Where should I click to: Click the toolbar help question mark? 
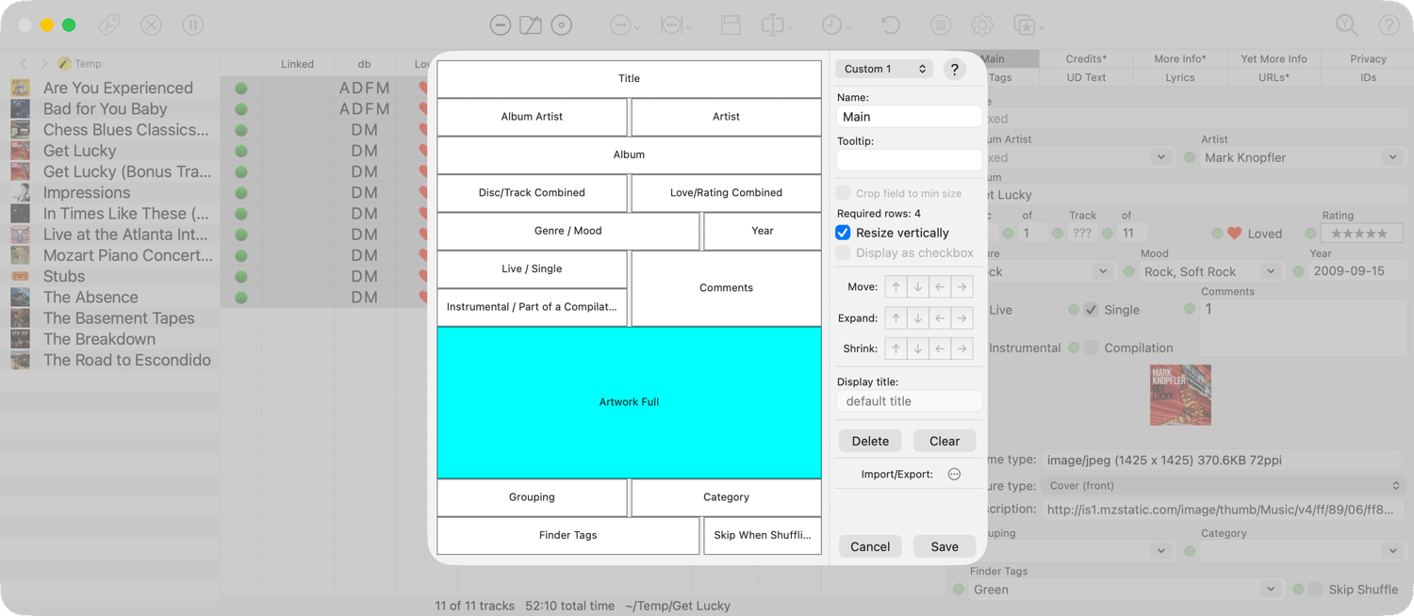(x=1389, y=25)
